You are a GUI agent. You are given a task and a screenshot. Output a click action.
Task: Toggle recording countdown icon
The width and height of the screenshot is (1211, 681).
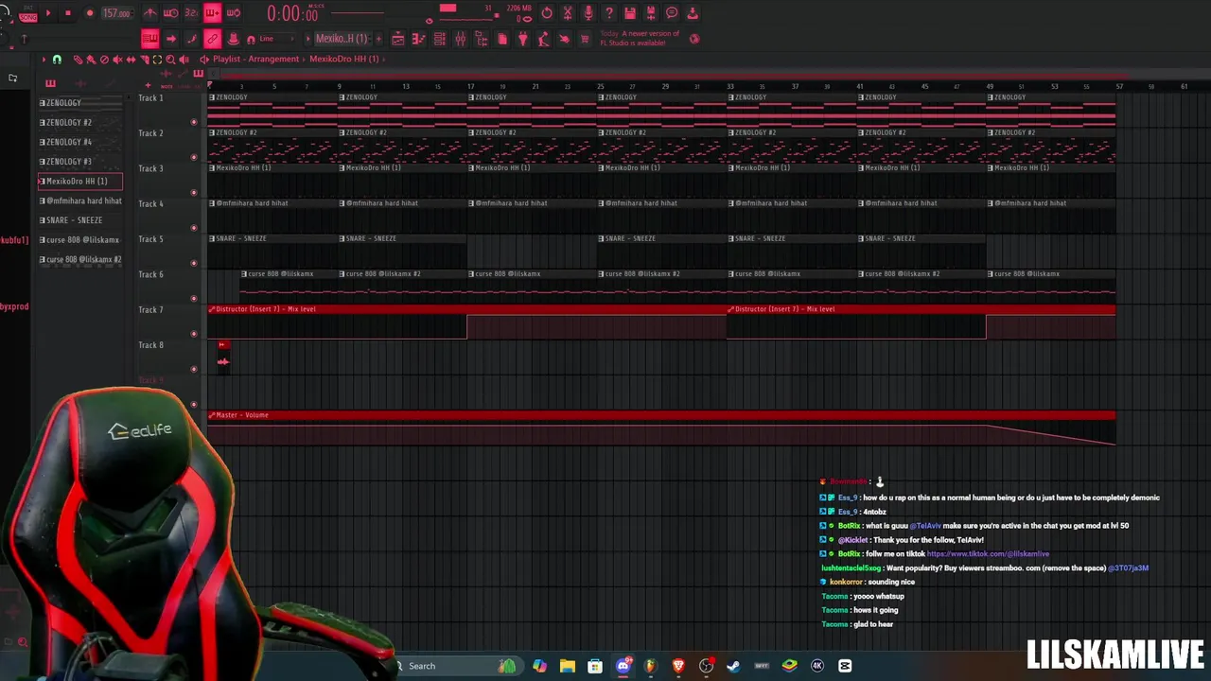click(191, 13)
